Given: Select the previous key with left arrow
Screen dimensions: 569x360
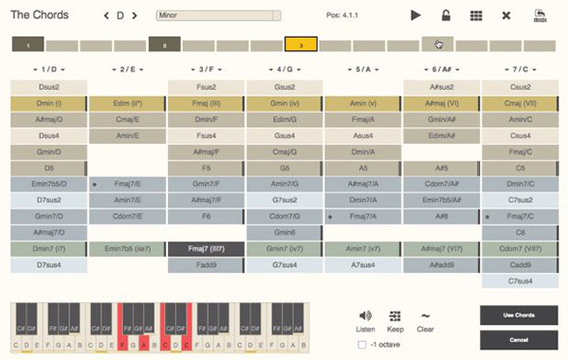Looking at the screenshot, I should tap(106, 15).
